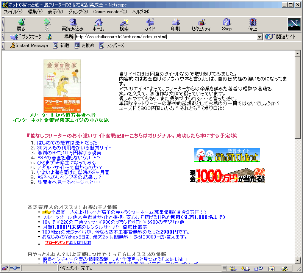Open the 関連サイト (Related Sites) menu
The height and width of the screenshot is (273, 303).
(x=280, y=36)
